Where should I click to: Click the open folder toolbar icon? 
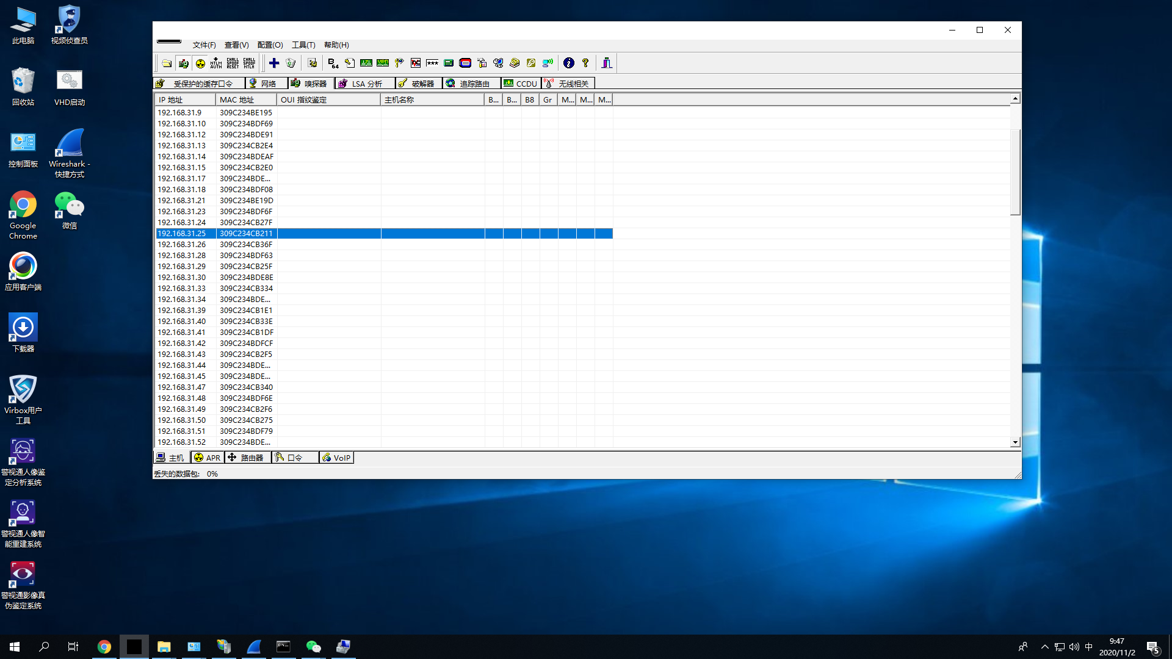pos(167,63)
